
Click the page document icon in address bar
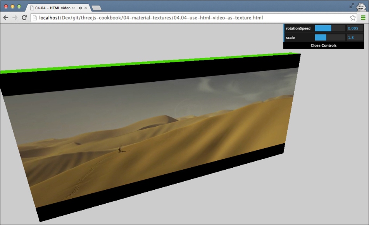pos(34,18)
